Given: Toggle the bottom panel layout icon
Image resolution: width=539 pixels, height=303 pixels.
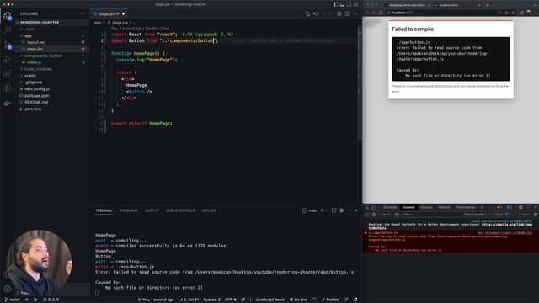Looking at the screenshot, I should (343, 4).
